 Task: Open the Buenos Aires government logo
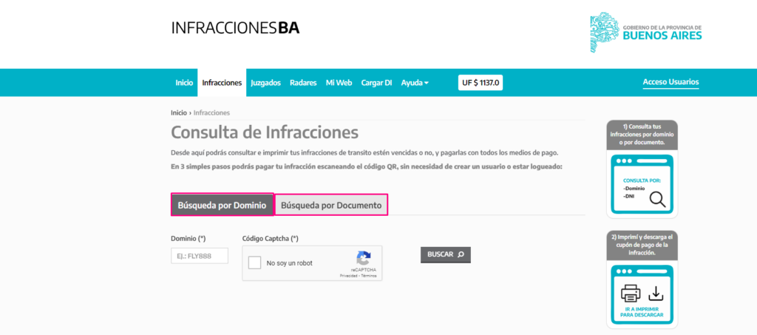click(646, 33)
